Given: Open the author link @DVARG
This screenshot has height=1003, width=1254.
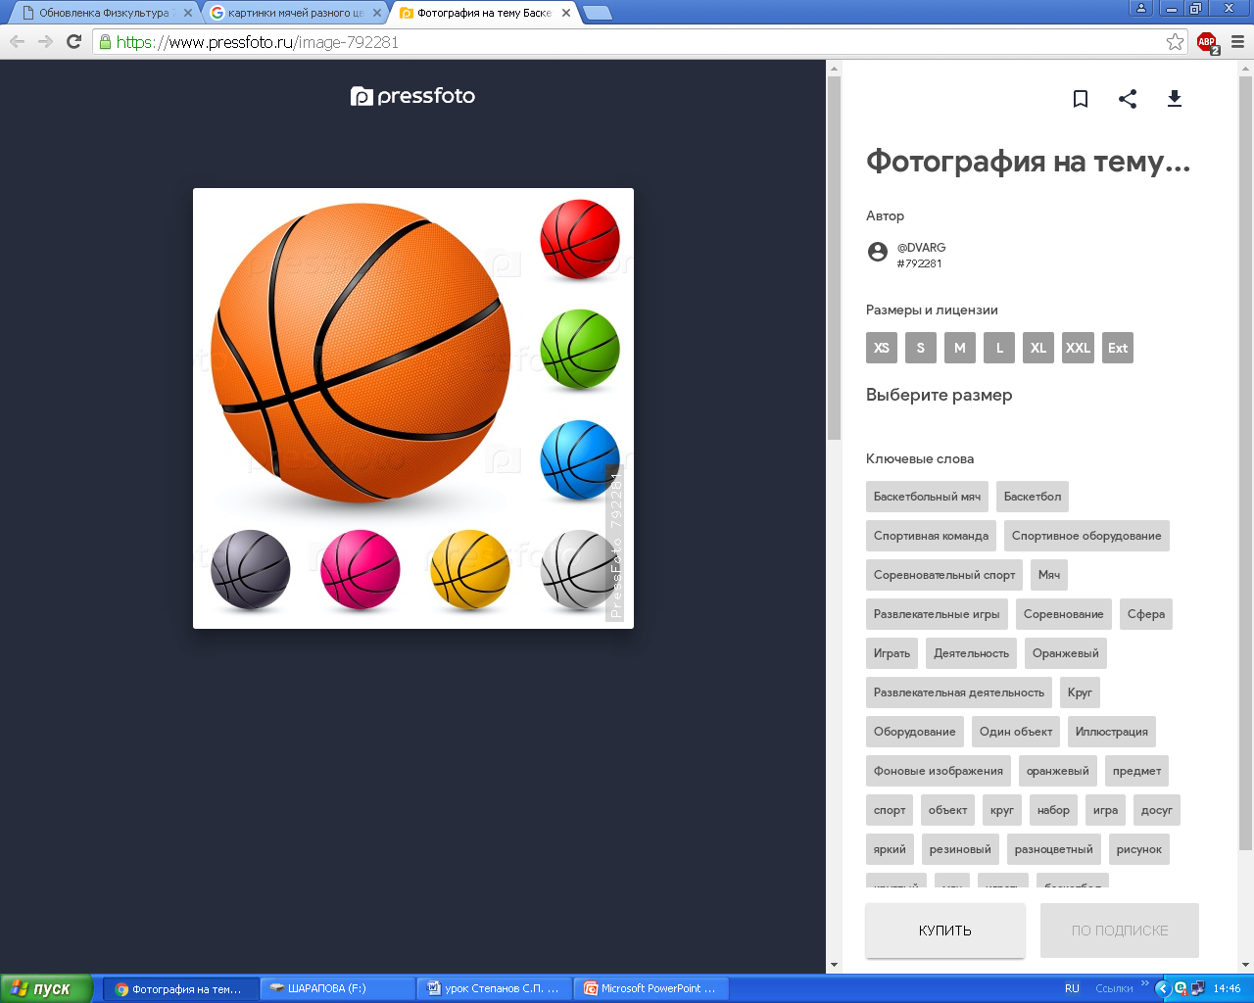Looking at the screenshot, I should pos(922,248).
